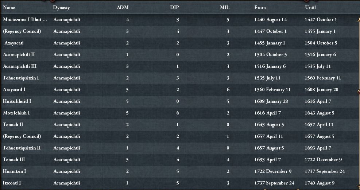Select Itzcoatl I ruler entry
Viewport: 360px width, 190px height.
pyautogui.click(x=12, y=183)
